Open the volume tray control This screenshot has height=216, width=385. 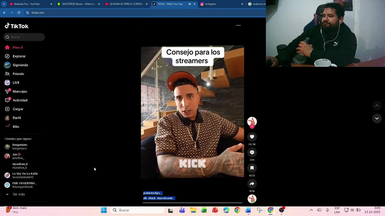pyautogui.click(x=352, y=210)
